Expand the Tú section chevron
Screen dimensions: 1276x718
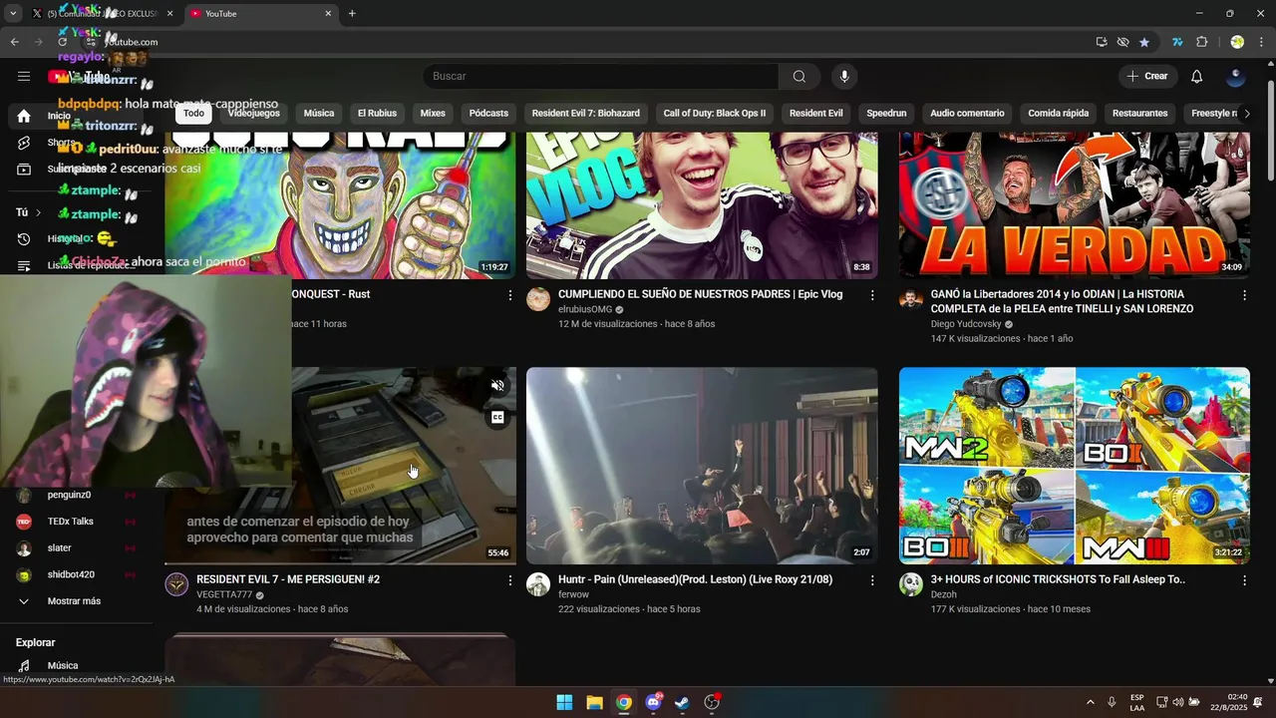tap(39, 212)
